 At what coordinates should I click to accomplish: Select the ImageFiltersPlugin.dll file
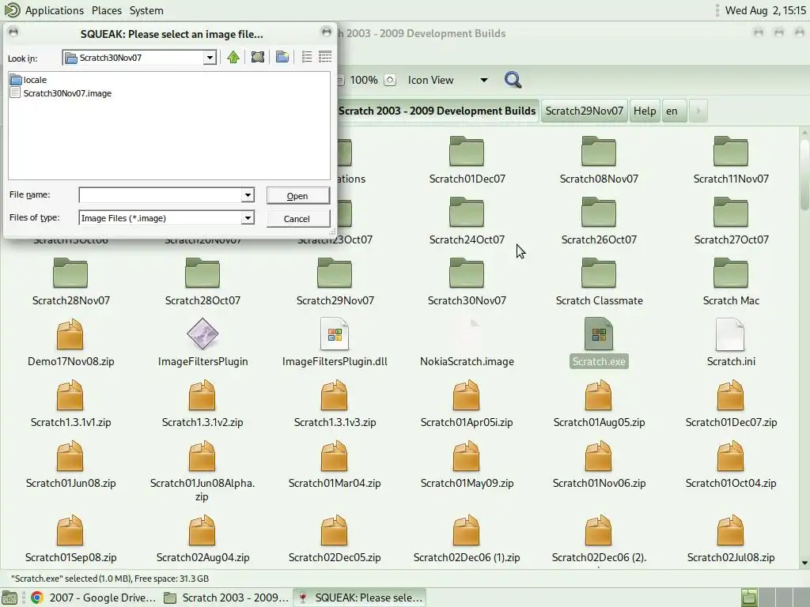click(x=335, y=343)
